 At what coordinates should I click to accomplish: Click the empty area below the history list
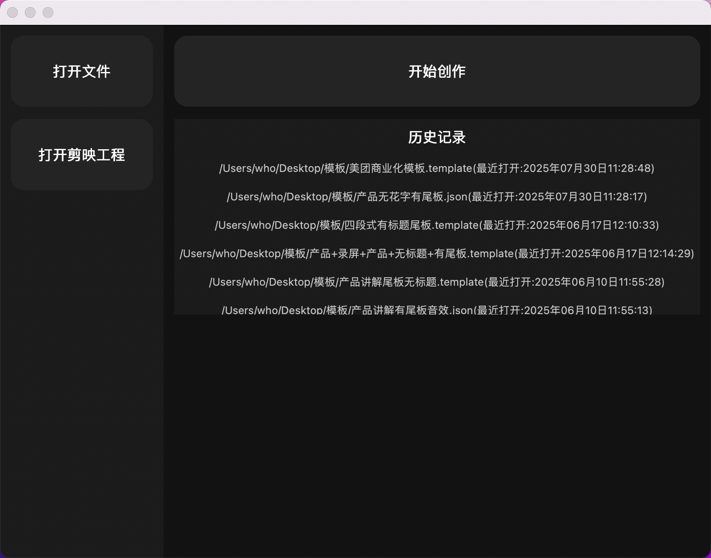coord(437,422)
